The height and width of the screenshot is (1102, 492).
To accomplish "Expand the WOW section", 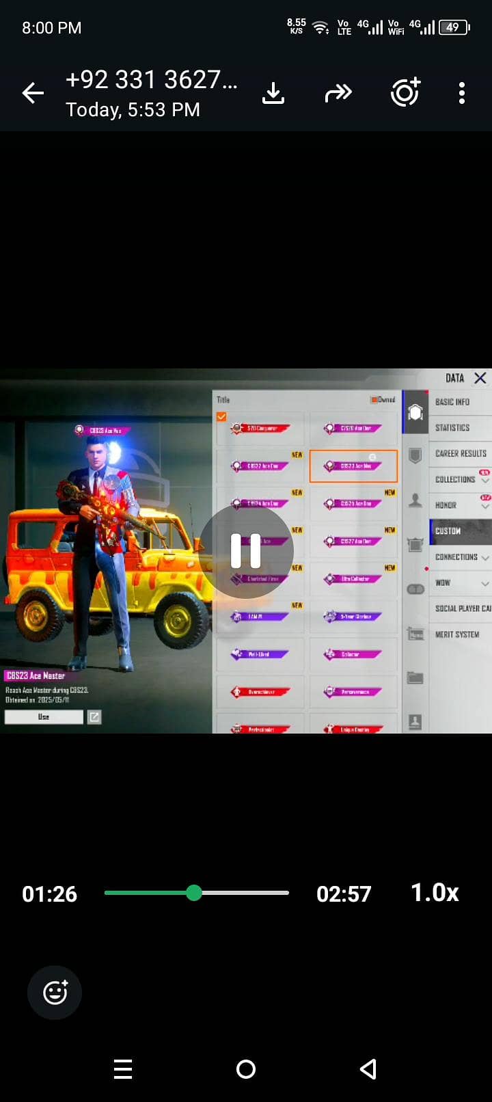I will tap(460, 583).
